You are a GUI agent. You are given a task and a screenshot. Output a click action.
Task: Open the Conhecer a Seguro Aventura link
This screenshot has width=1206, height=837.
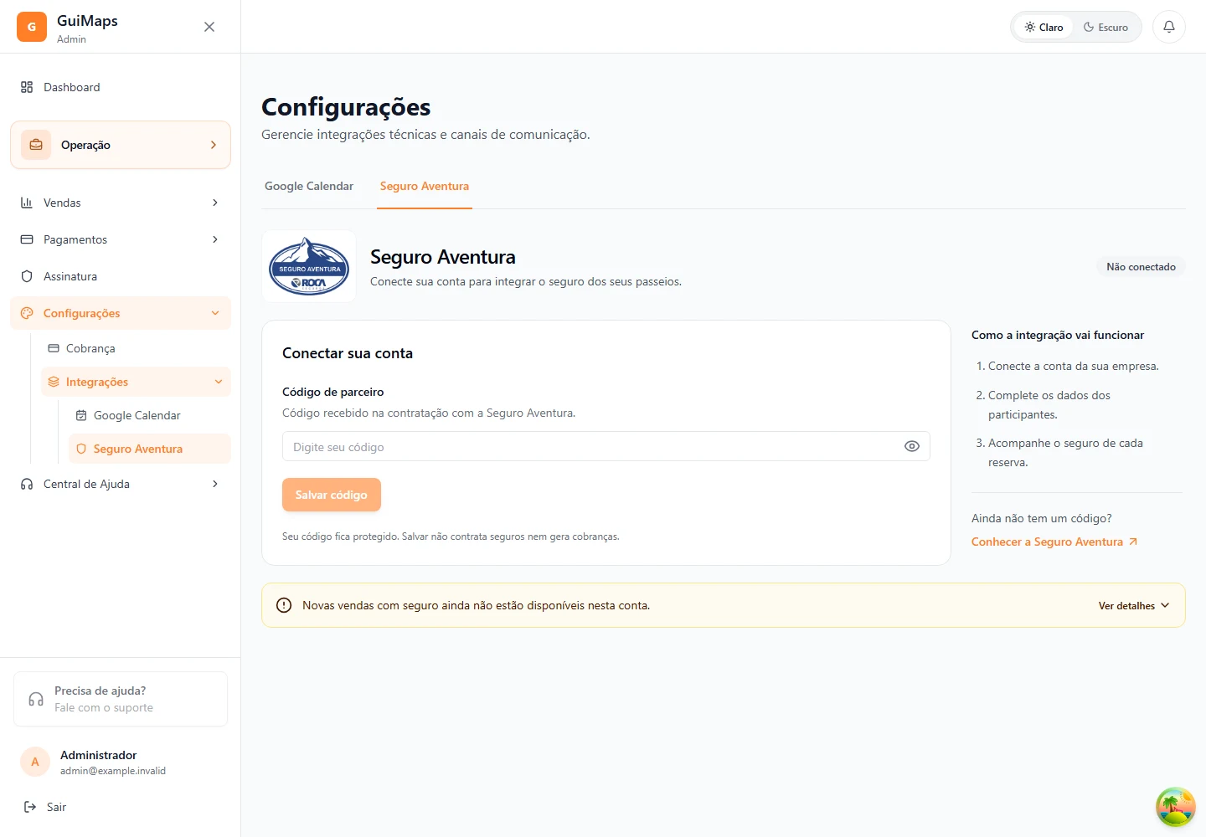[x=1054, y=542]
